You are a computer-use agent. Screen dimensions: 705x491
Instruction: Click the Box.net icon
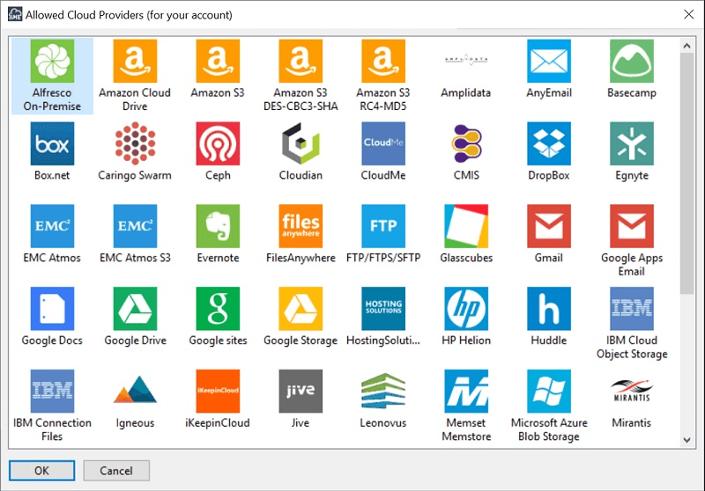52,143
